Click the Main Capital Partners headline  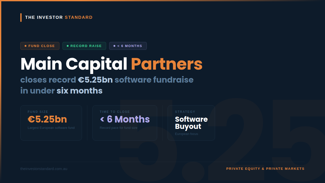[x=111, y=64]
